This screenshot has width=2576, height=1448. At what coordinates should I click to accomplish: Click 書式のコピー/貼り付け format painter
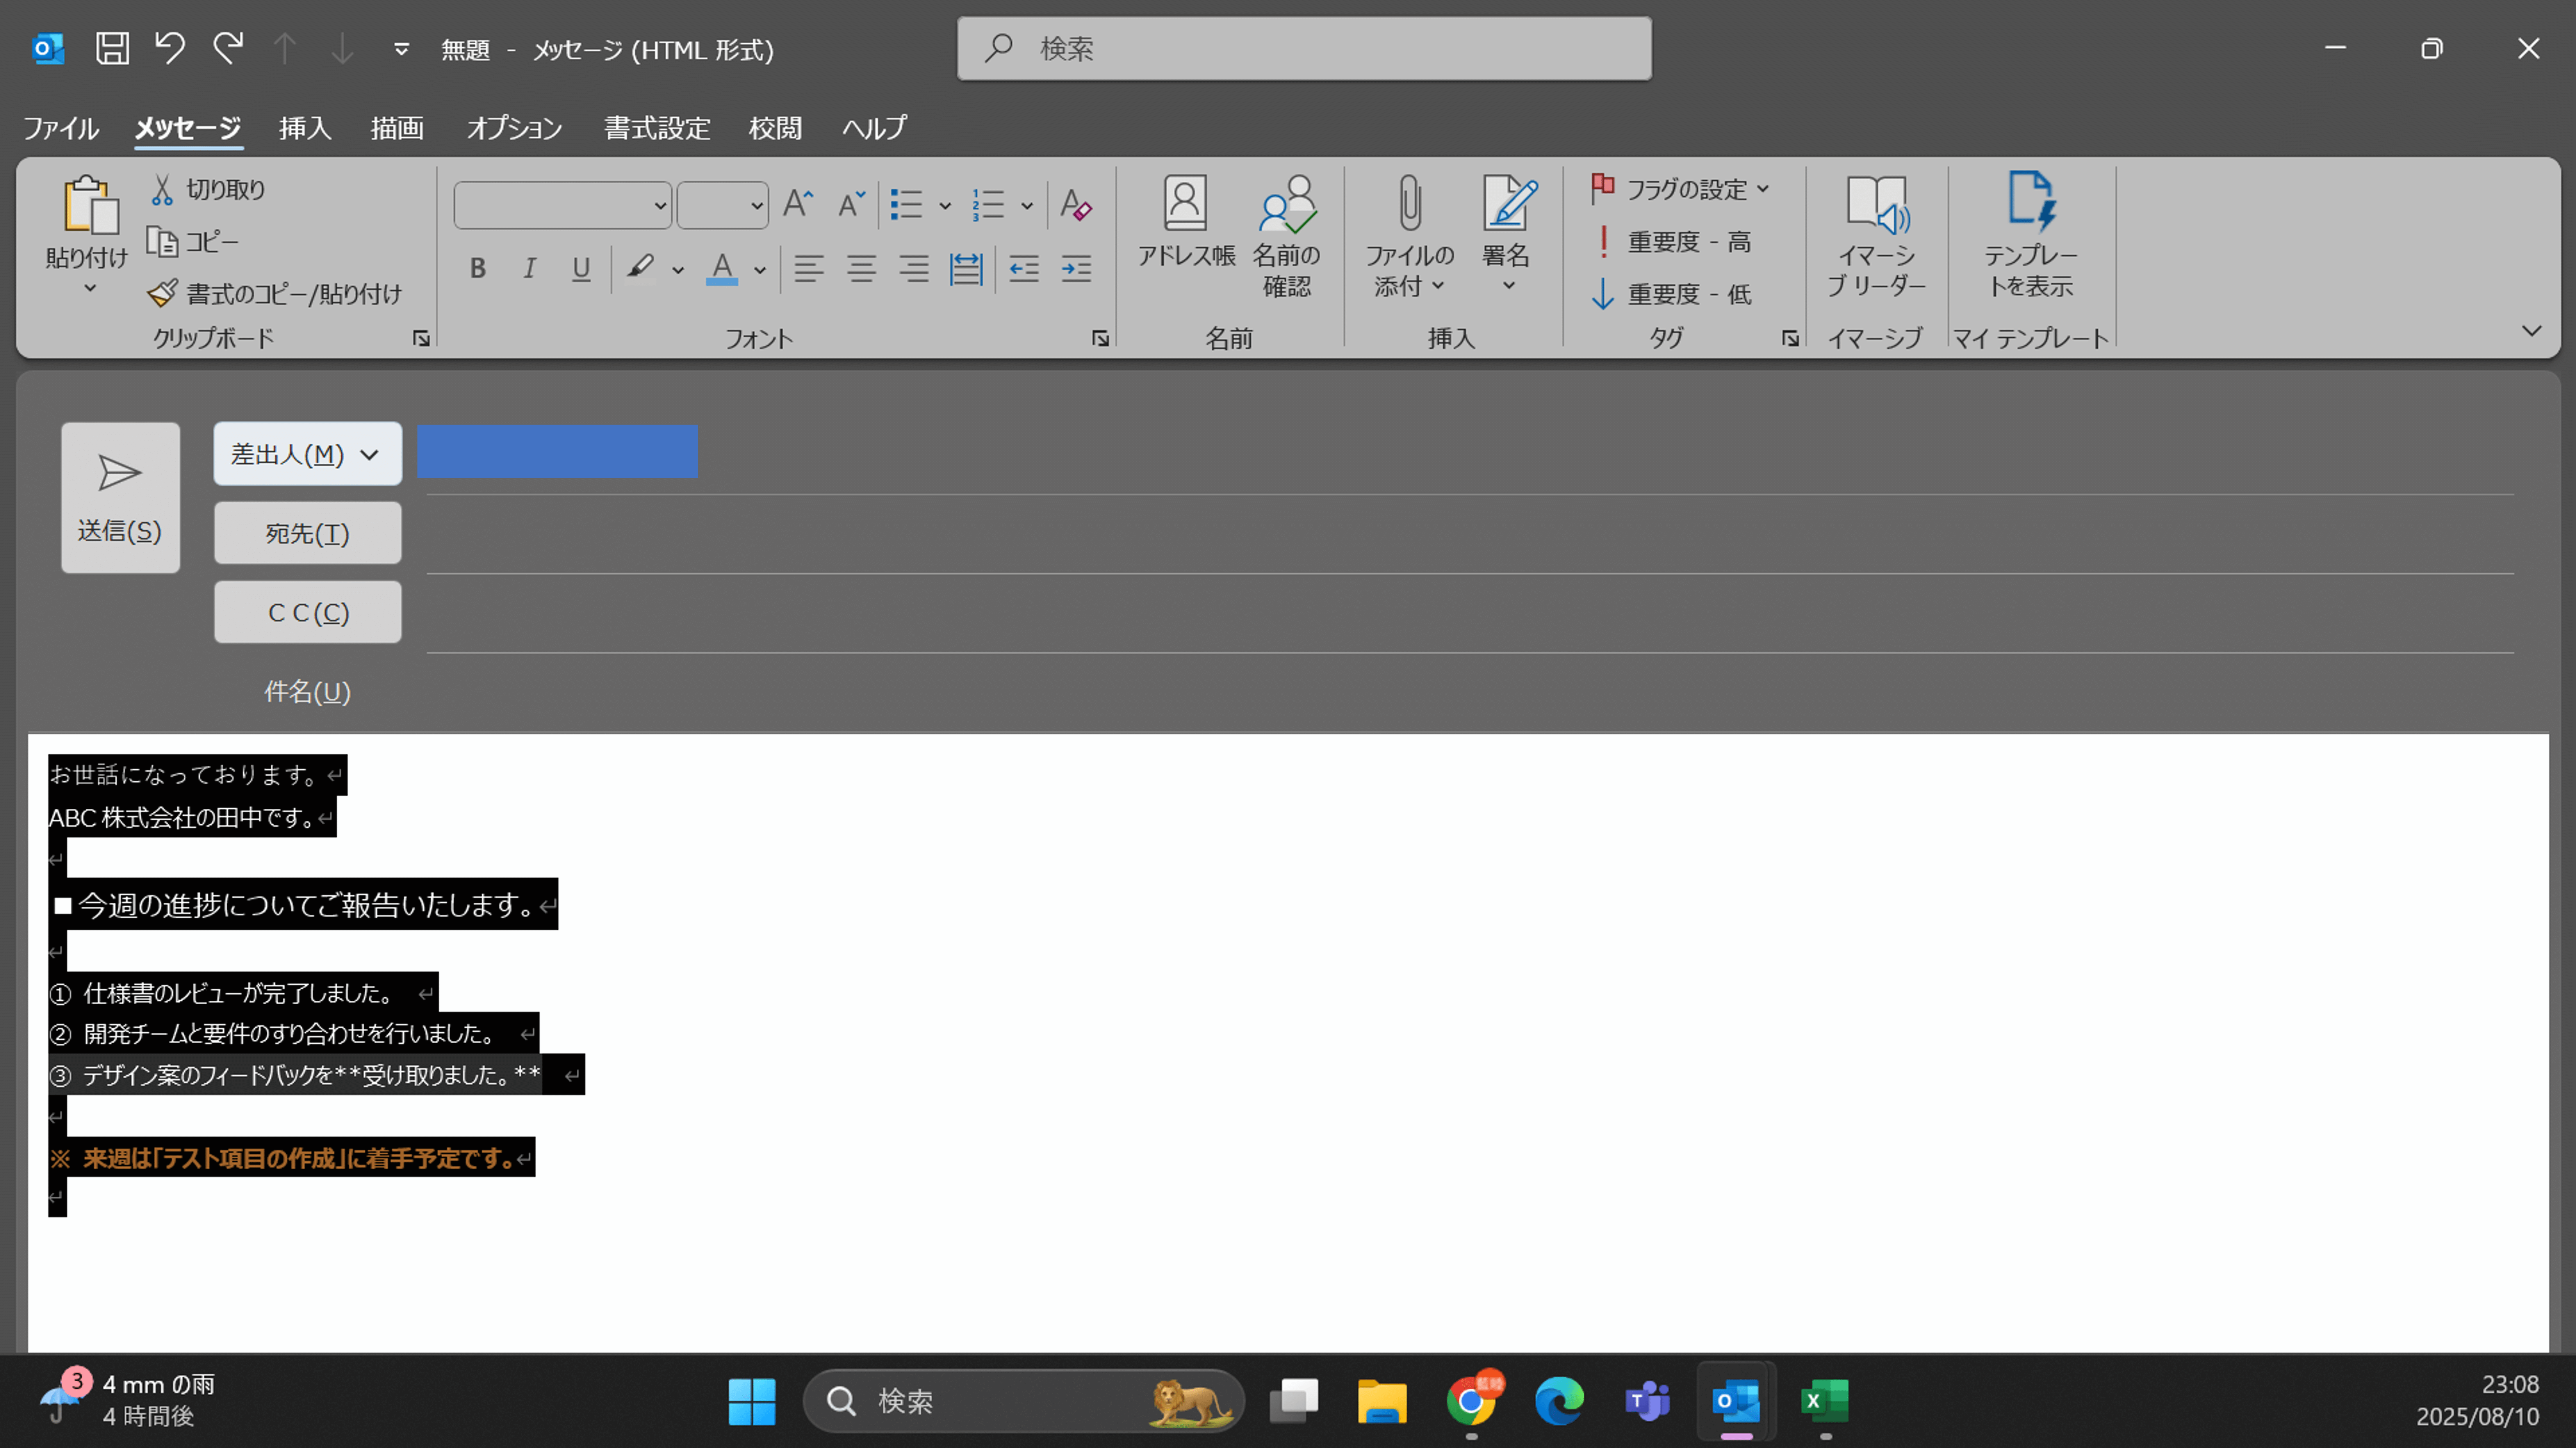[x=275, y=294]
